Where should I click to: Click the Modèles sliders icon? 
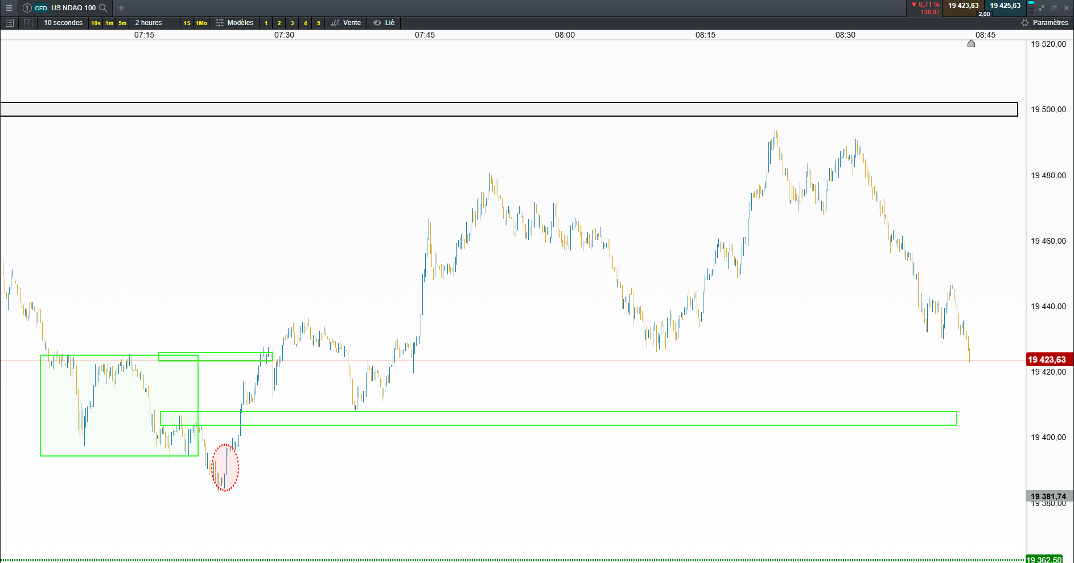pyautogui.click(x=220, y=23)
